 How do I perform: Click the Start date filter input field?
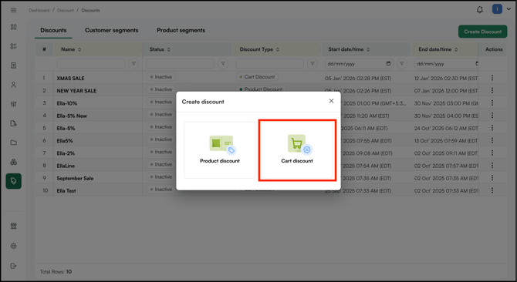(359, 63)
